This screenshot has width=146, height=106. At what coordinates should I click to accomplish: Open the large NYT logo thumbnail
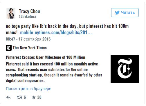(125, 69)
